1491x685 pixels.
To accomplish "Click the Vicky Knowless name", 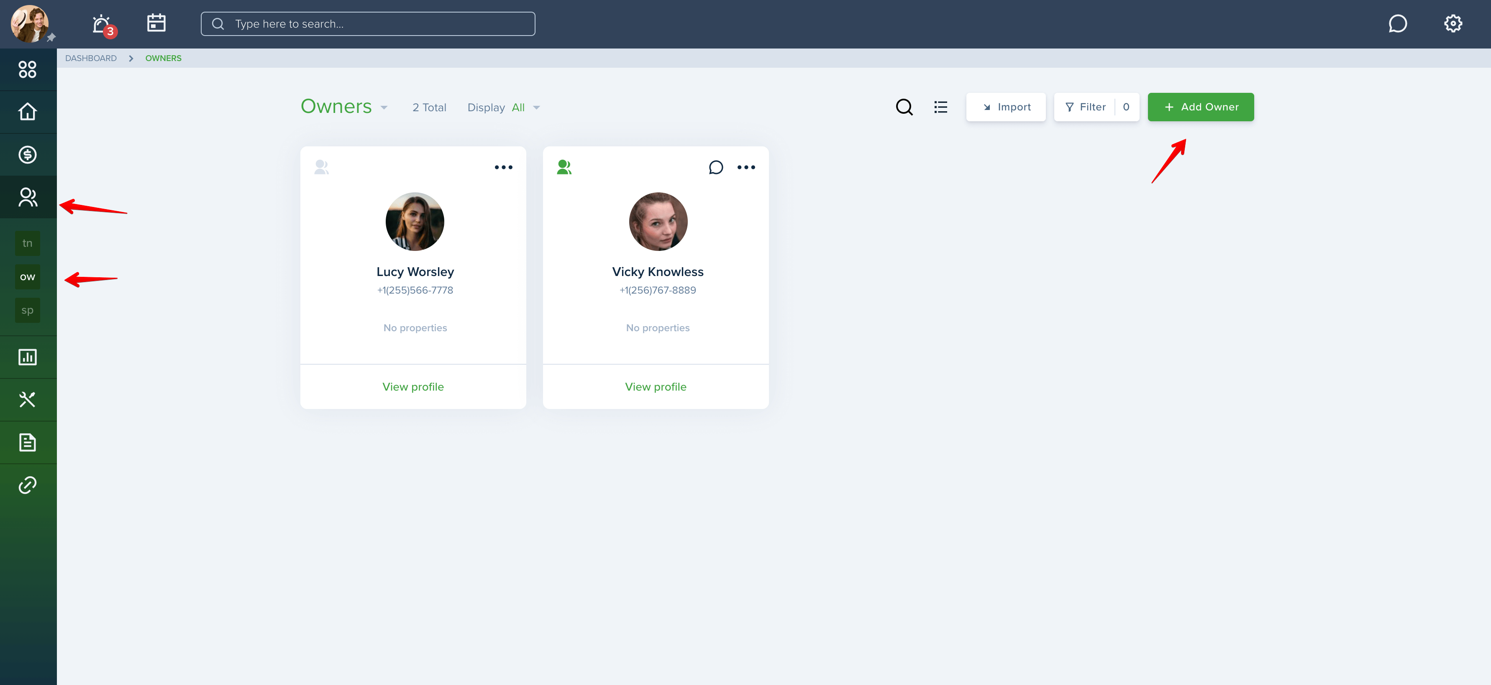I will click(658, 272).
